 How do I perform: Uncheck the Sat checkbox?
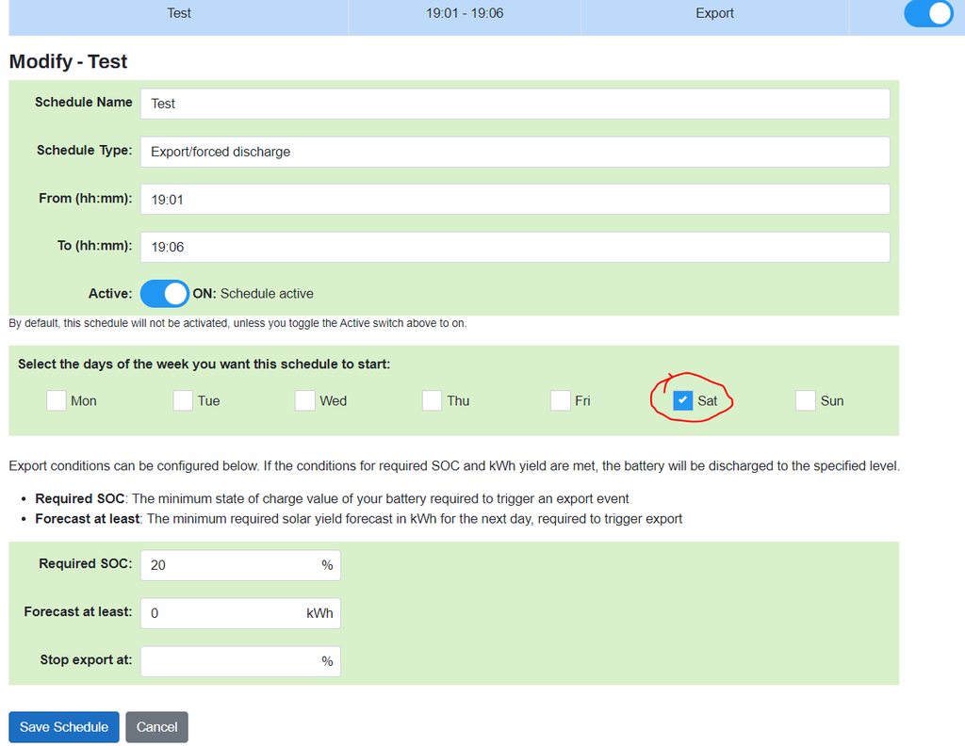coord(683,400)
